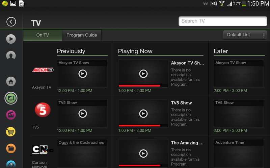The image size is (270, 168).
Task: Play the previous Aksyon TV Show
Action: pos(82,74)
